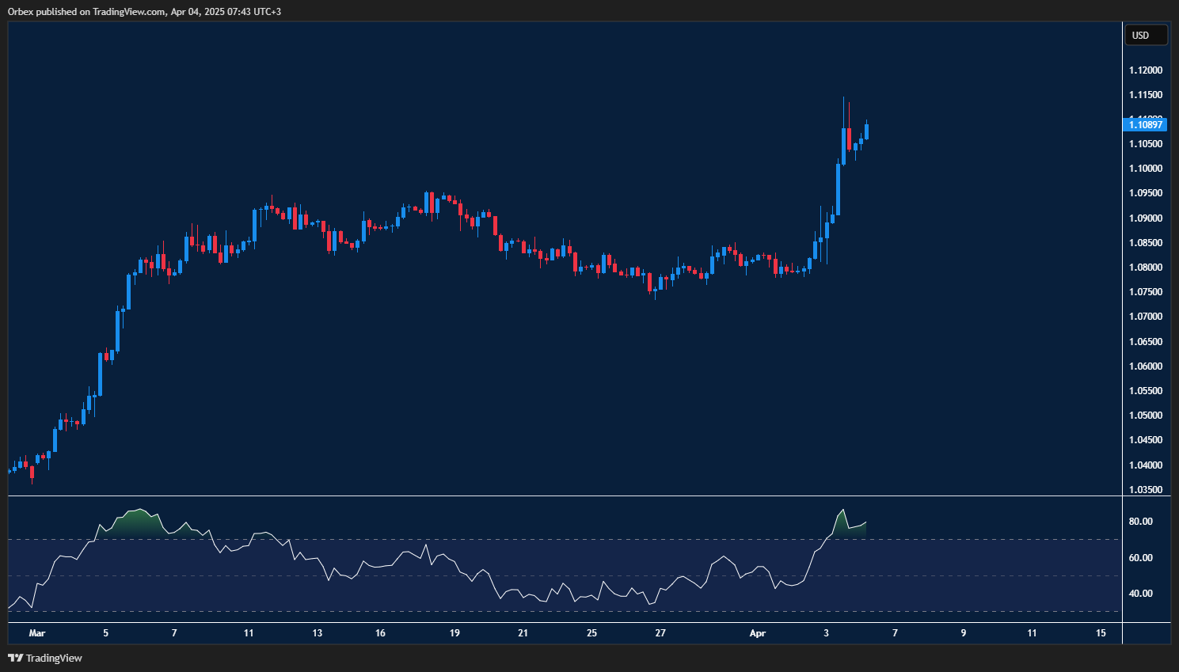Select the 1.05000 price axis label
Image resolution: width=1179 pixels, height=672 pixels.
pos(1145,416)
